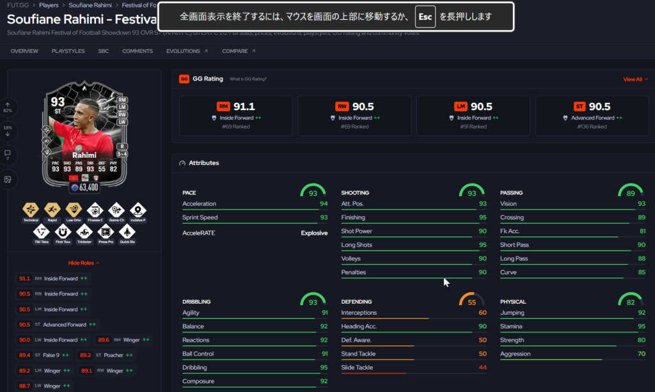The height and width of the screenshot is (392, 655).
Task: Open the What is GG Rating link
Action: click(x=248, y=79)
